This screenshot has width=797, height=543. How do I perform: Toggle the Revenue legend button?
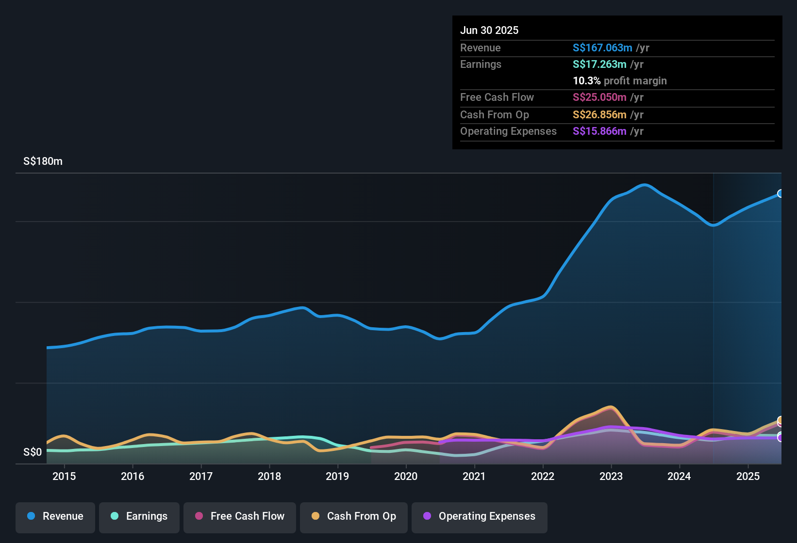[x=55, y=517]
